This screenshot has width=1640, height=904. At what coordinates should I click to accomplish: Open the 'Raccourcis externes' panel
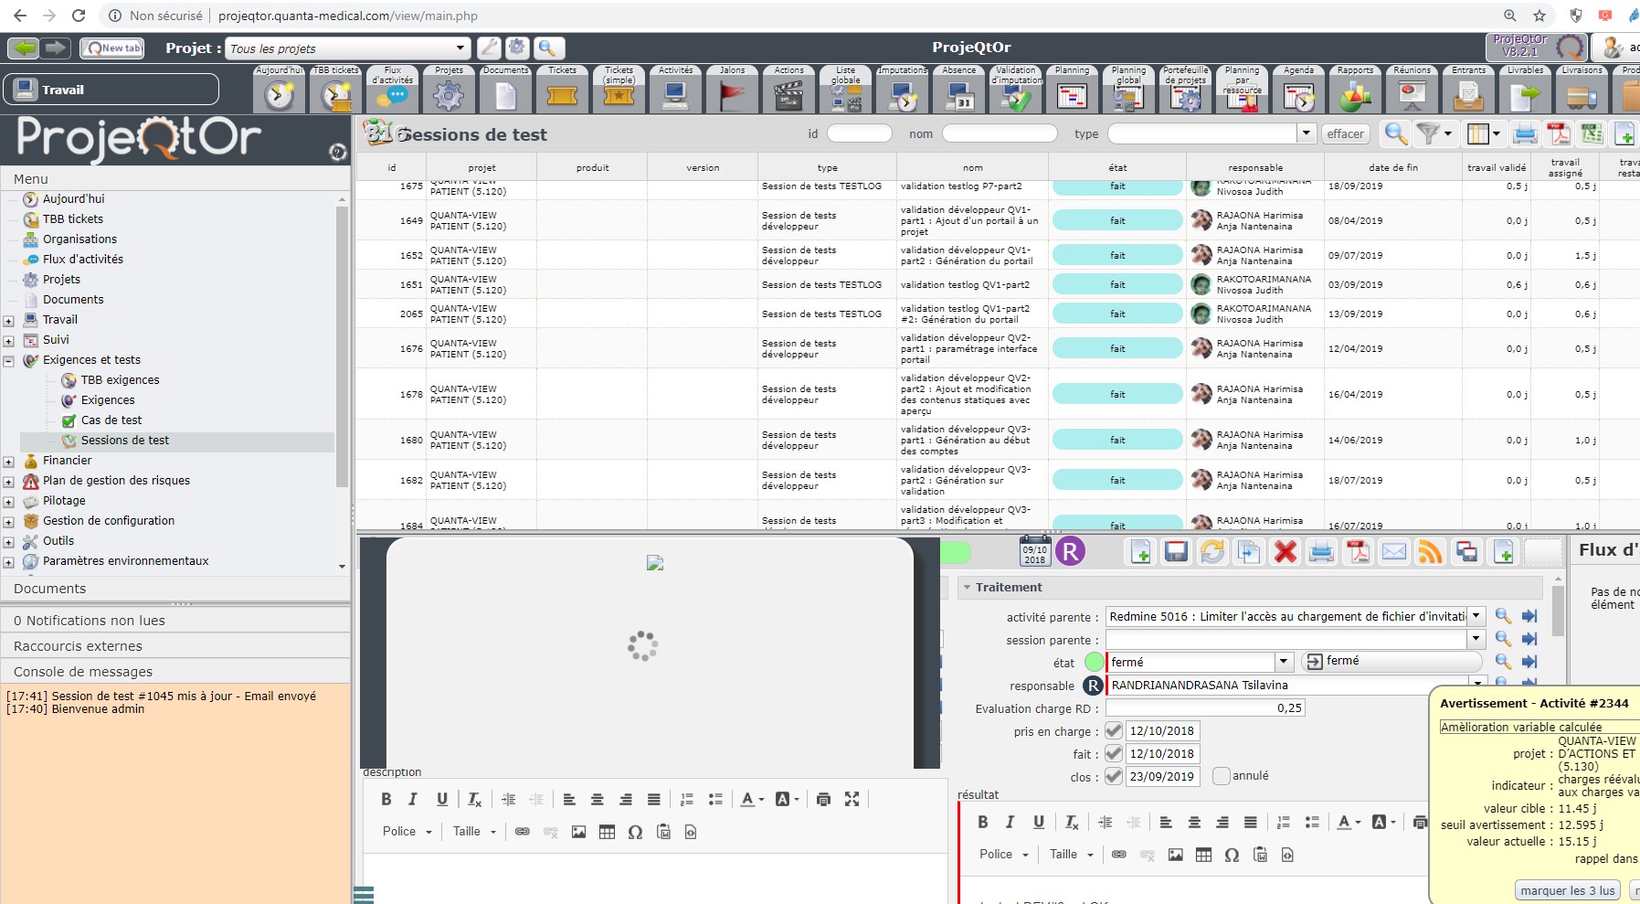pos(78,646)
